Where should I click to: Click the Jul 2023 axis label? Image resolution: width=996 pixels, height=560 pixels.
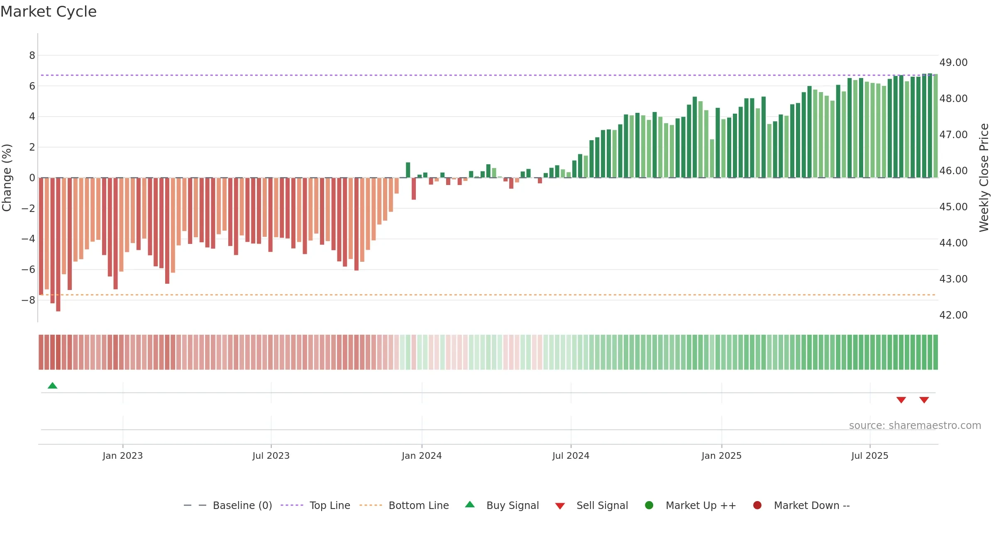click(x=271, y=455)
